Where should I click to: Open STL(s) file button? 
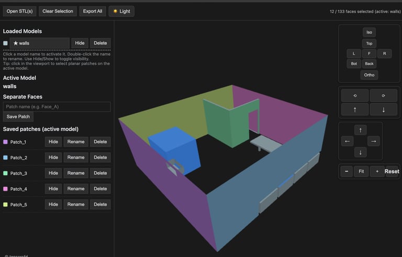(x=19, y=12)
